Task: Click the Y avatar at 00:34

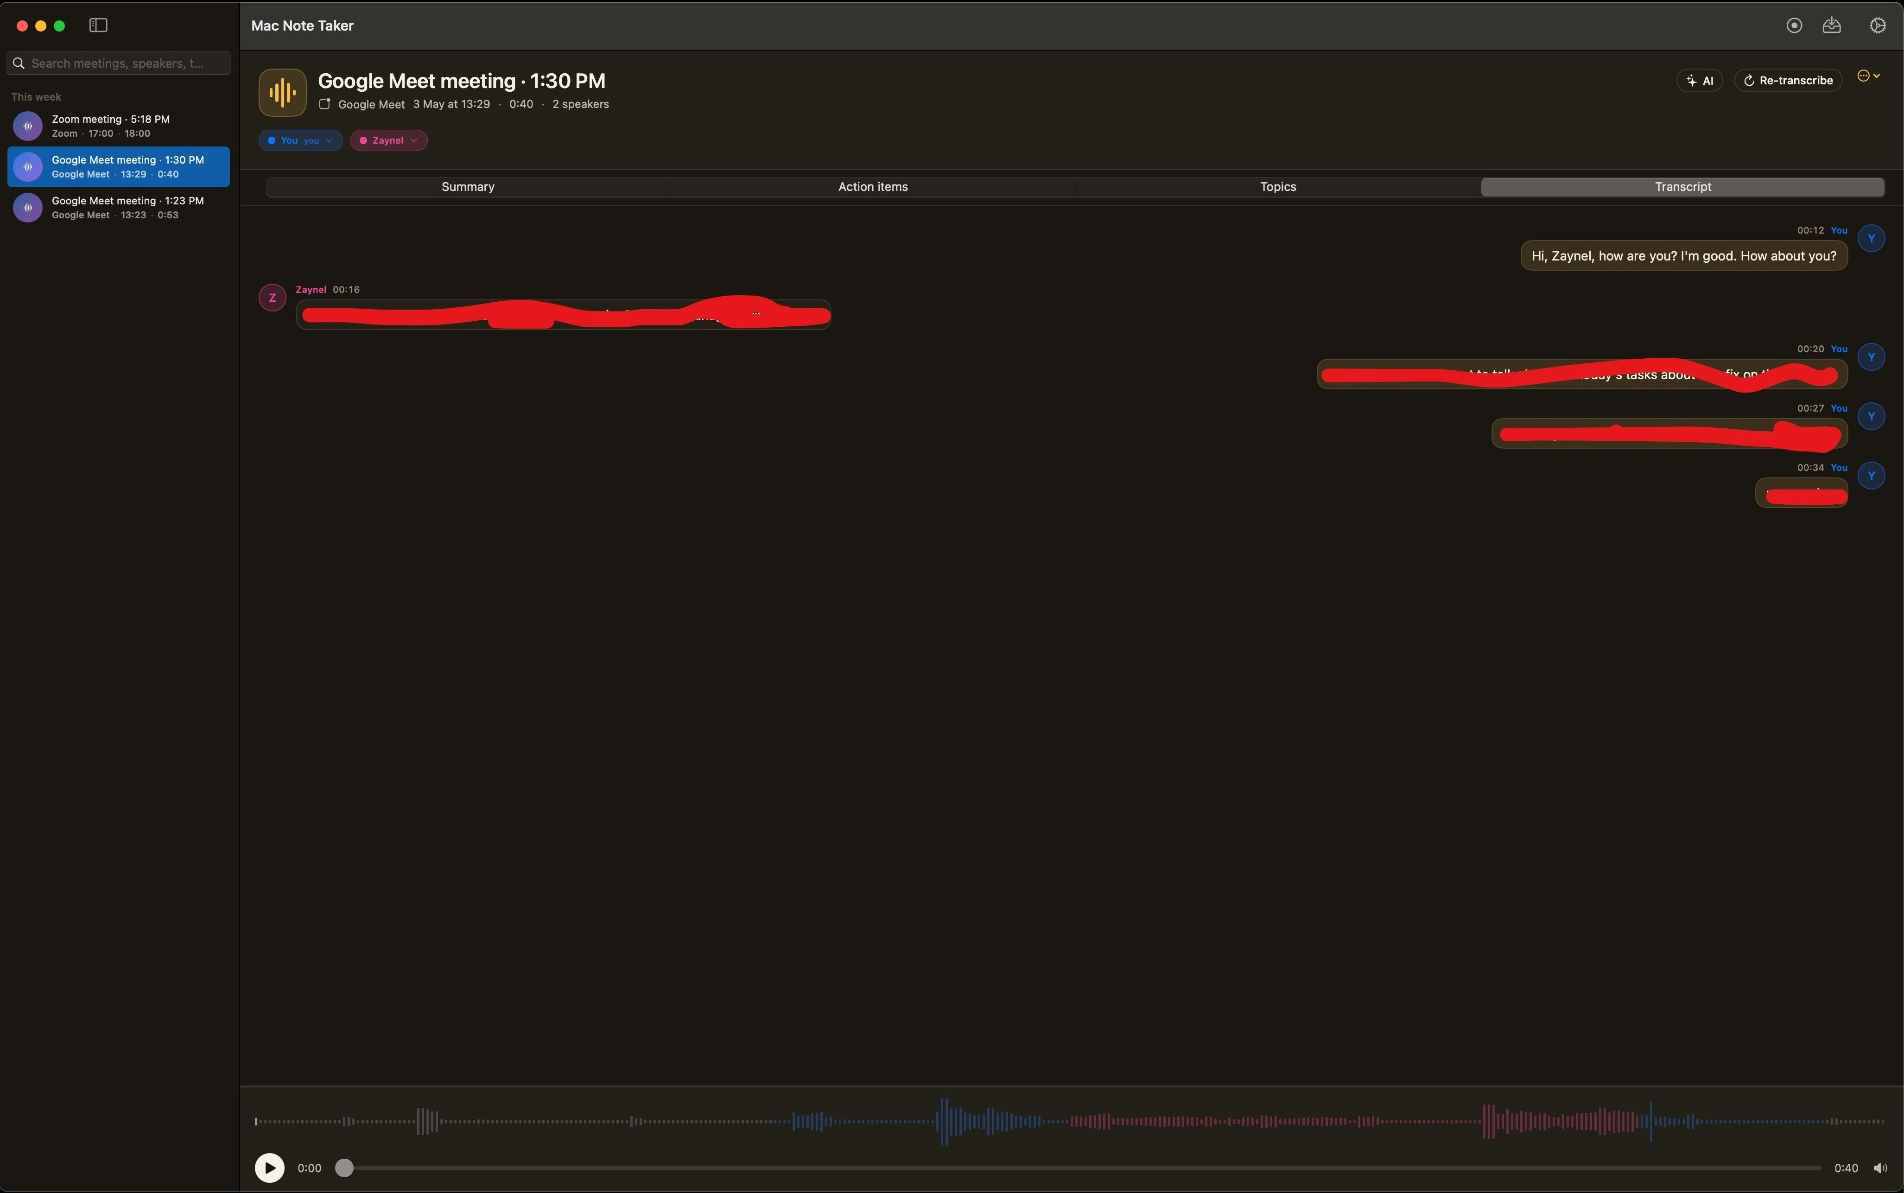Action: click(x=1871, y=475)
